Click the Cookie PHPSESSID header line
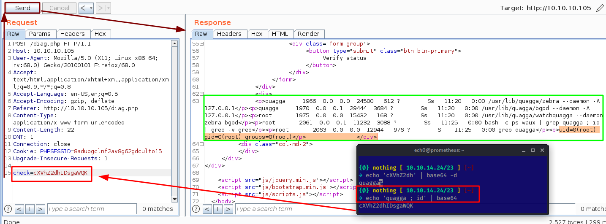The width and height of the screenshot is (606, 224). [87, 151]
